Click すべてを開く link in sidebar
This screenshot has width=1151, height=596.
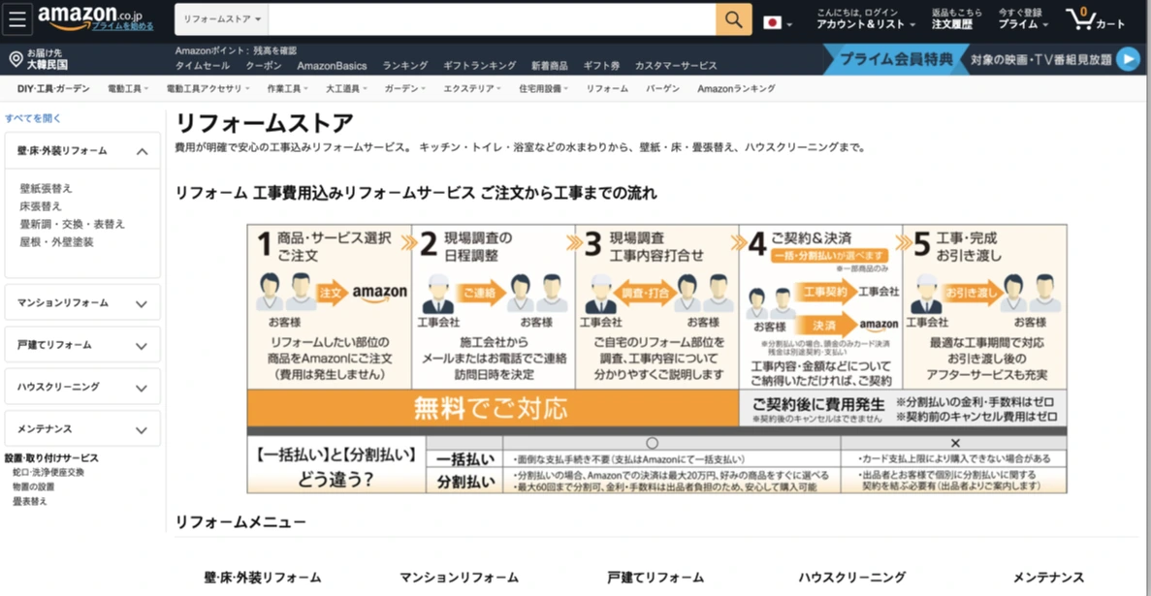(x=33, y=118)
